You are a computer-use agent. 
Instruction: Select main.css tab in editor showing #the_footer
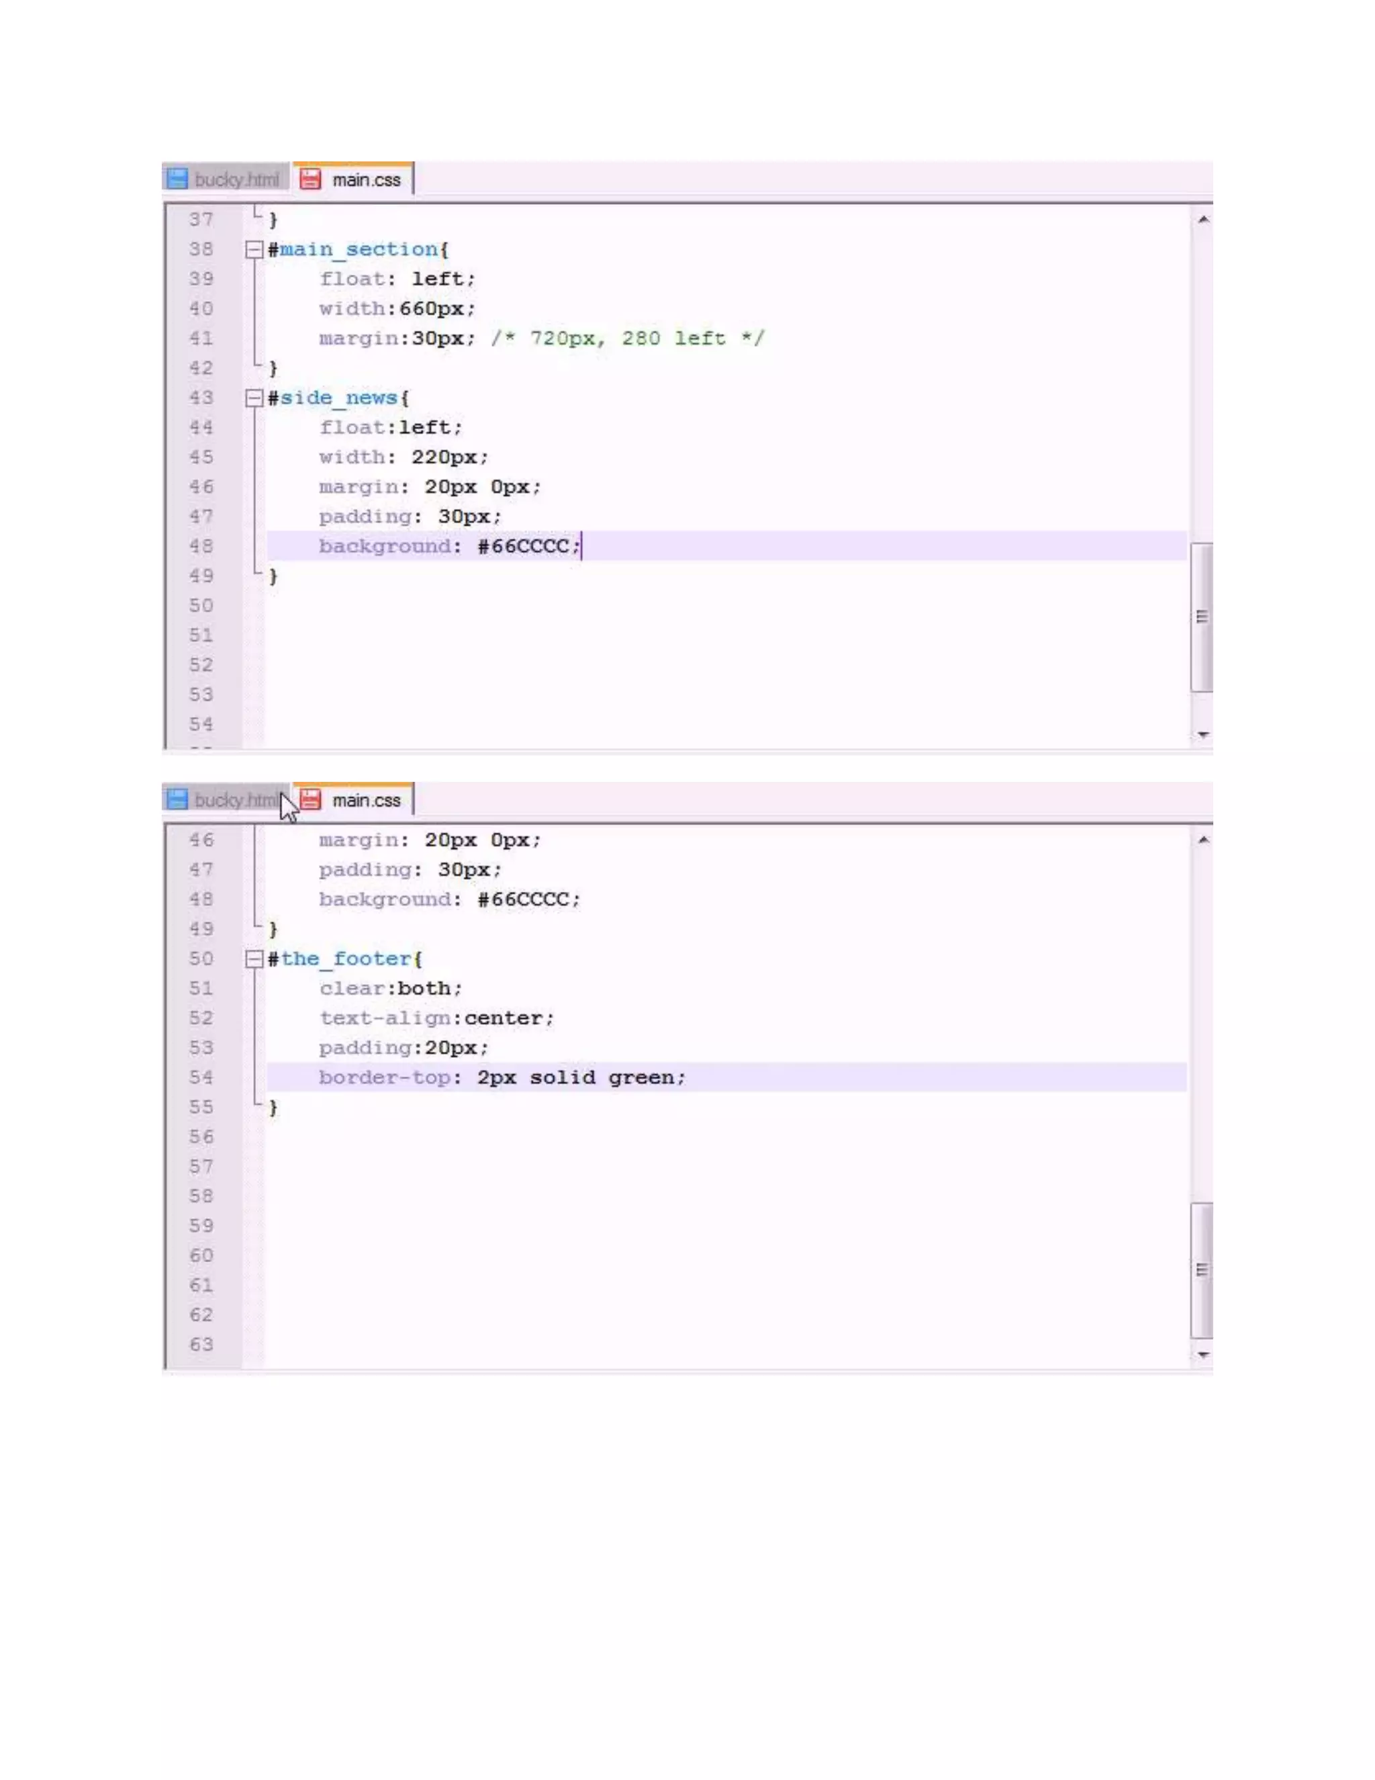point(354,799)
